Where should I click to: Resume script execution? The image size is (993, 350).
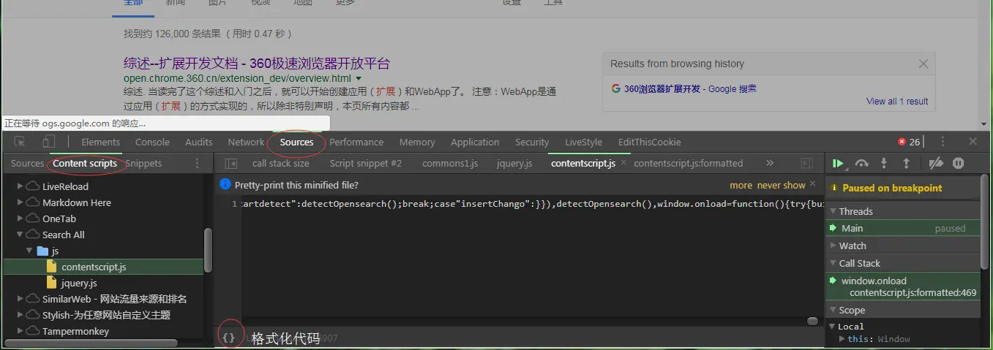point(839,163)
